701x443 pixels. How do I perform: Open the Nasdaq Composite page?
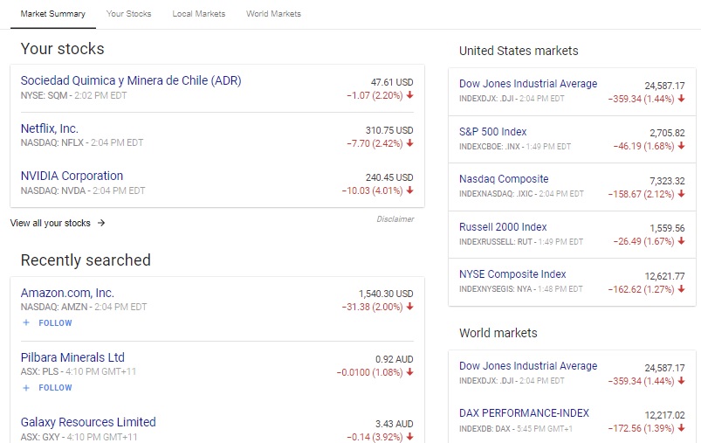[504, 179]
